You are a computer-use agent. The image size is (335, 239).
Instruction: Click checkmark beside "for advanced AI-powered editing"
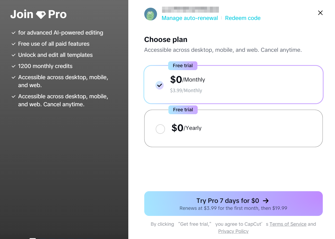[x=13, y=33]
